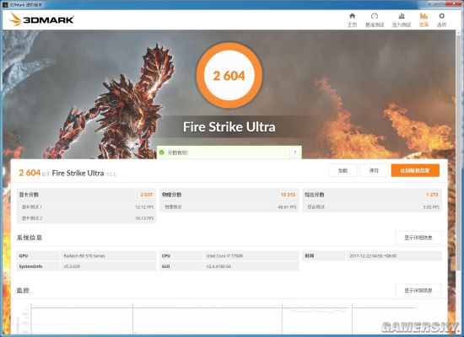The width and height of the screenshot is (464, 337).
Task: Click the 2 604 score circle
Action: tap(229, 75)
